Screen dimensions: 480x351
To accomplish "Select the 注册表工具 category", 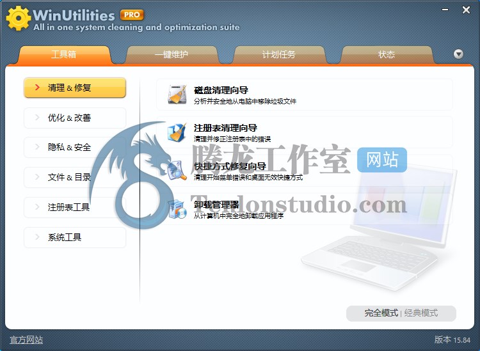I will point(75,207).
